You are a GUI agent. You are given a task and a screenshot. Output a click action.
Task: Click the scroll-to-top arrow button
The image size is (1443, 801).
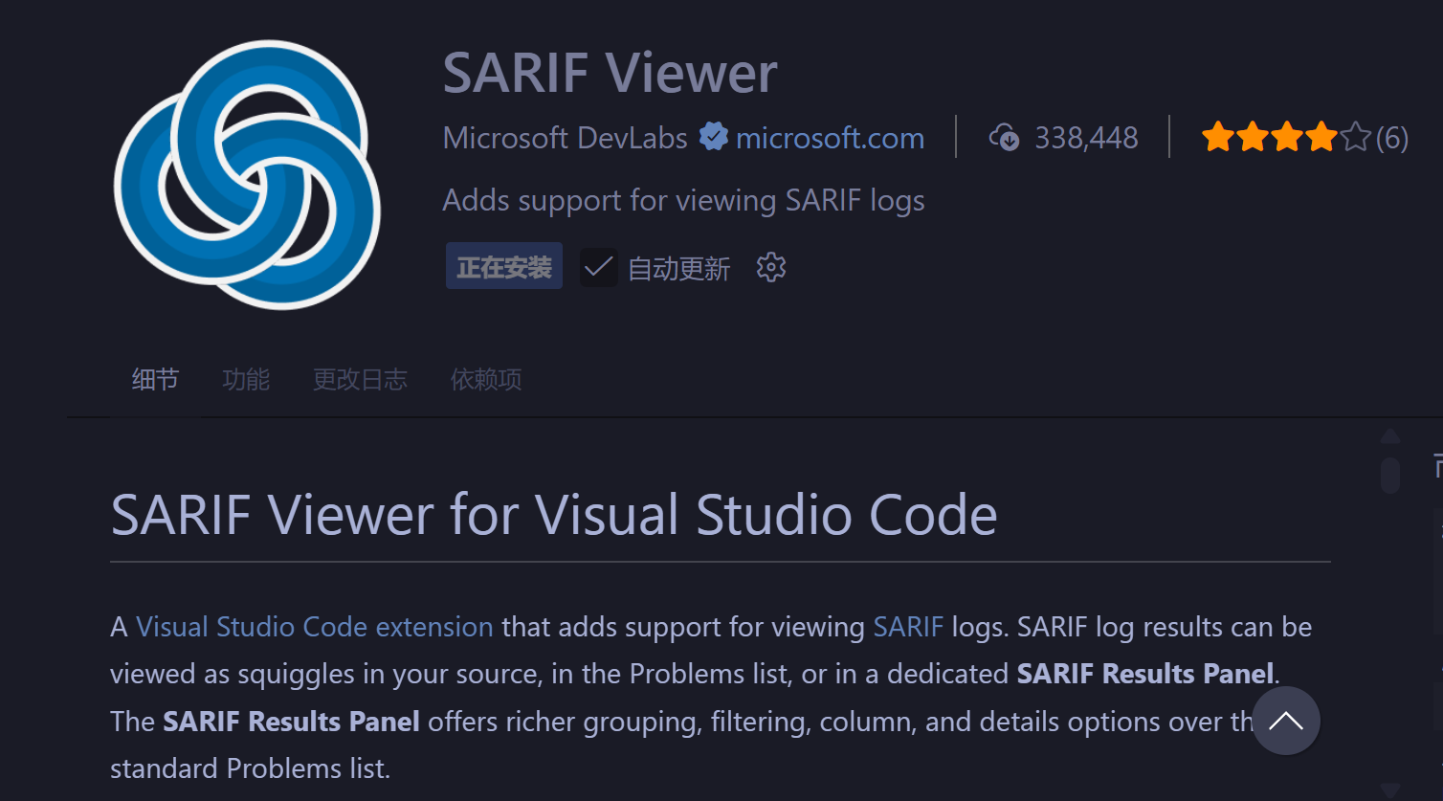1286,721
